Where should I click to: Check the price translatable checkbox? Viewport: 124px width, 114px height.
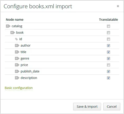(x=109, y=65)
